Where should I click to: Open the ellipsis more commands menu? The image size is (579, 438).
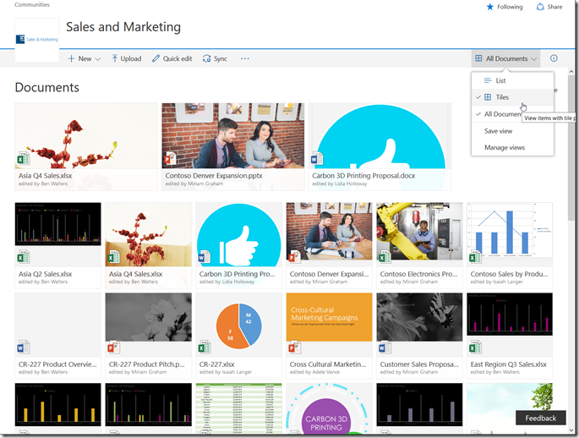click(x=245, y=59)
